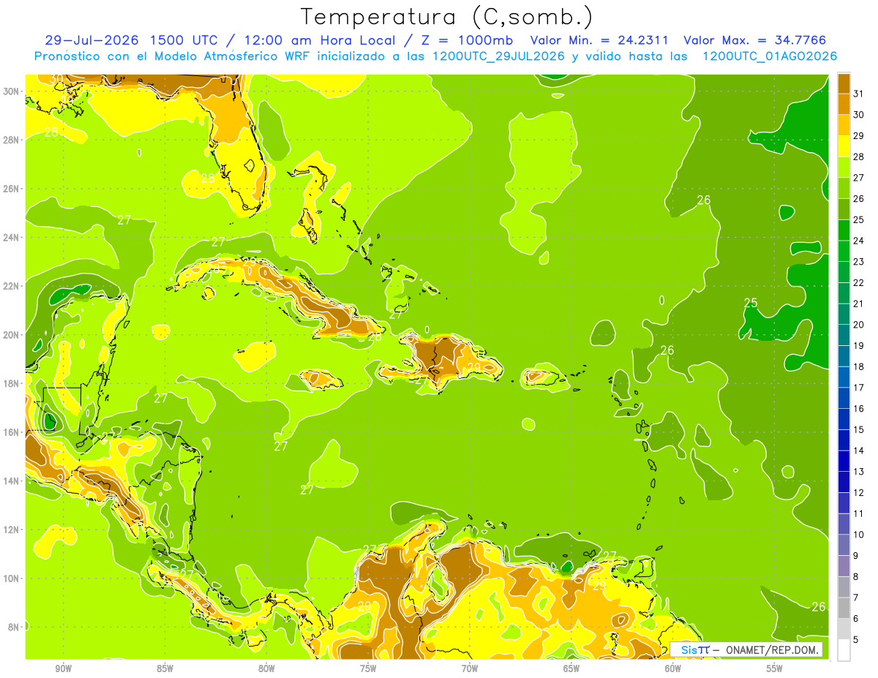The width and height of the screenshot is (878, 678).
Task: Click the longitude axis label 75W
Action: coord(368,668)
